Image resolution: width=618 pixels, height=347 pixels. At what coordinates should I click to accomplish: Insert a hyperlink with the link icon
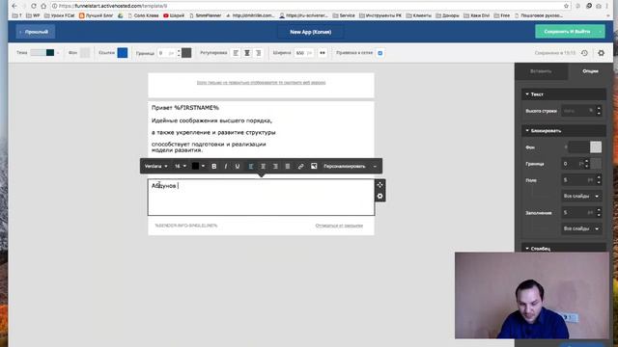(300, 166)
